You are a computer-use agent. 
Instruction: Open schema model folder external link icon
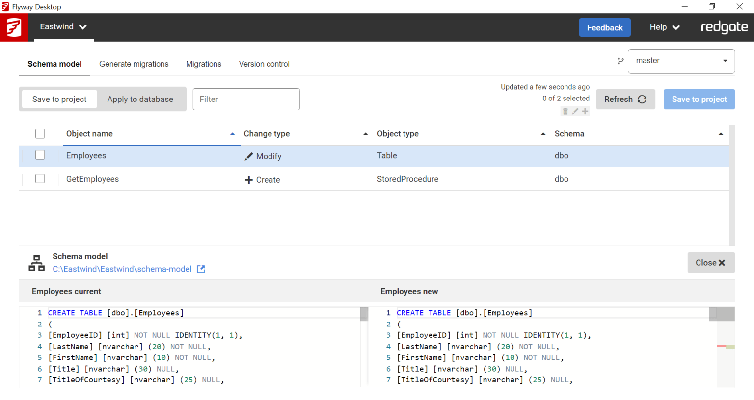(x=201, y=269)
